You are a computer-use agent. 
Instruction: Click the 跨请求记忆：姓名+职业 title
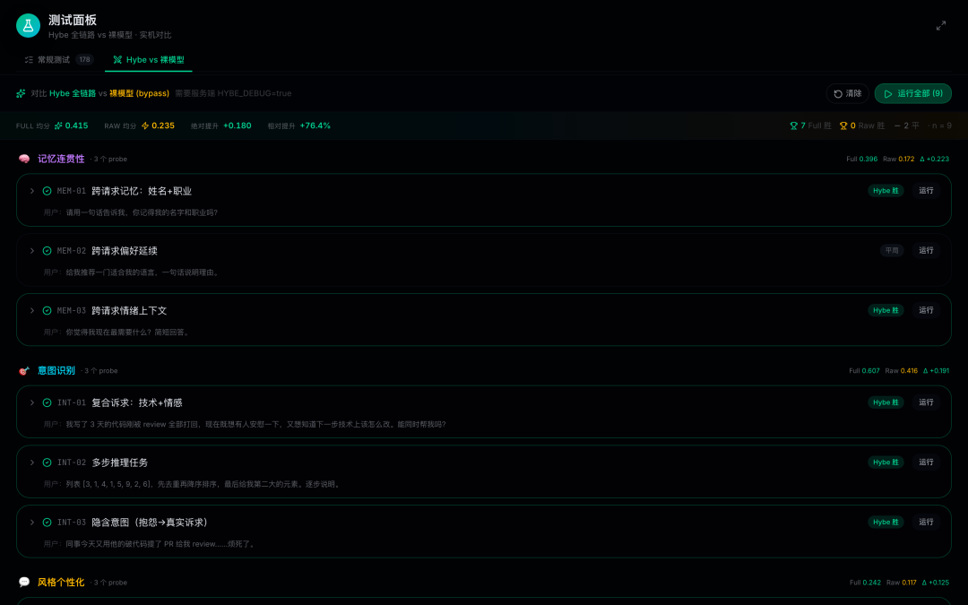tap(142, 192)
